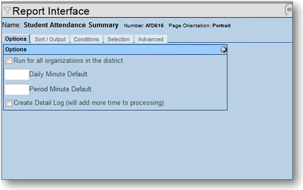Click the round icon in the Options header
The width and height of the screenshot is (303, 190).
coord(223,50)
